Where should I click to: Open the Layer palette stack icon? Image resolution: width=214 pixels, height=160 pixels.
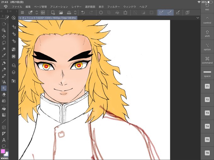[x=14, y=72]
